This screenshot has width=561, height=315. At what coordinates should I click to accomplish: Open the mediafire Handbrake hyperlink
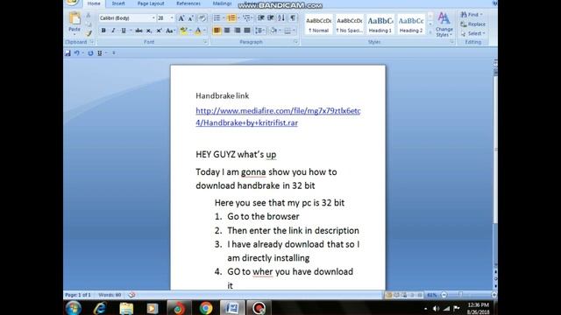pyautogui.click(x=278, y=116)
